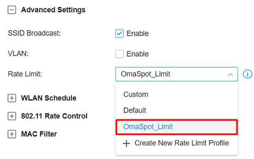Viewport: 254px width, 159px height.
Task: Click the Rate Limit info icon
Action: pos(247,74)
